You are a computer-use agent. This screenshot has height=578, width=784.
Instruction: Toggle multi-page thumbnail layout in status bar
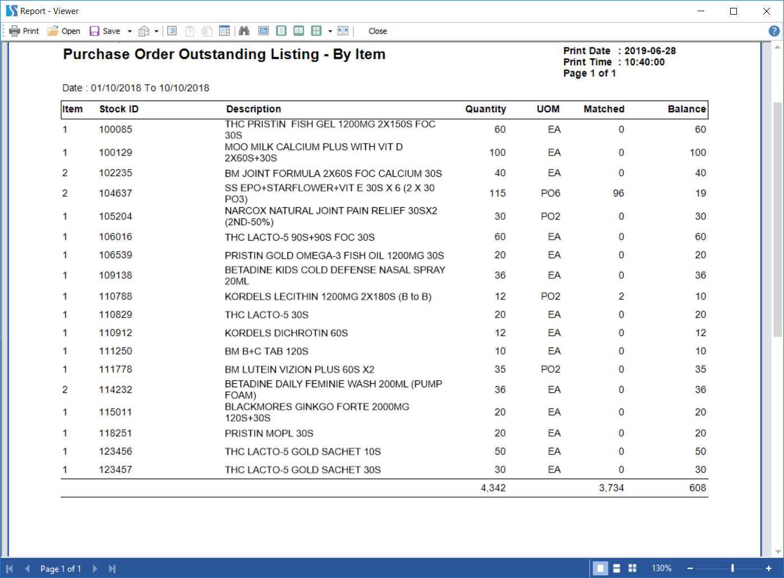[633, 568]
